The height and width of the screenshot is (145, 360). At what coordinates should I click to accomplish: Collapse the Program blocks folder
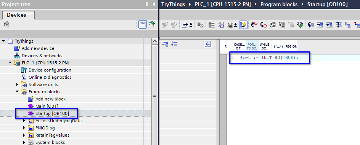(17, 92)
